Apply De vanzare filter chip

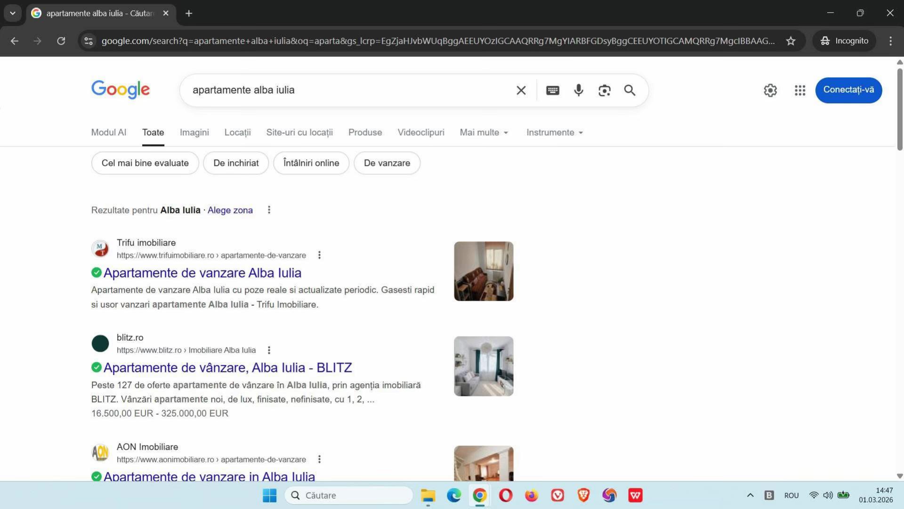point(387,163)
